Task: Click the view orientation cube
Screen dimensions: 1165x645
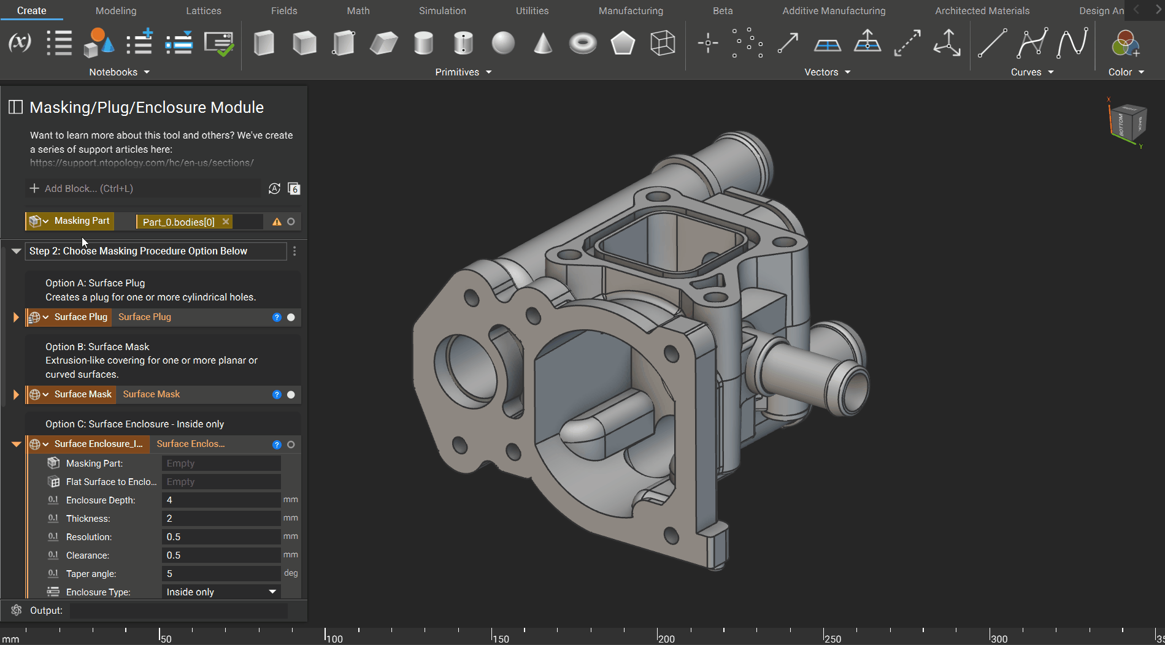Action: point(1128,121)
